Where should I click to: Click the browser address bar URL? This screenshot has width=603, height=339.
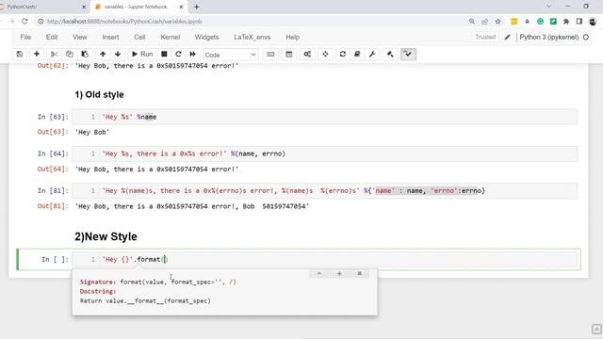pyautogui.click(x=124, y=22)
